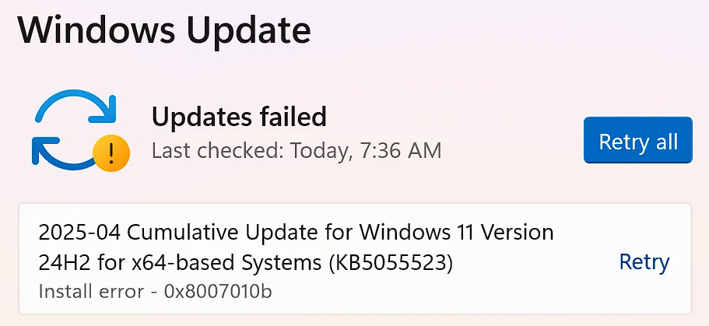This screenshot has height=326, width=709.
Task: Retry all failed updates
Action: (638, 140)
